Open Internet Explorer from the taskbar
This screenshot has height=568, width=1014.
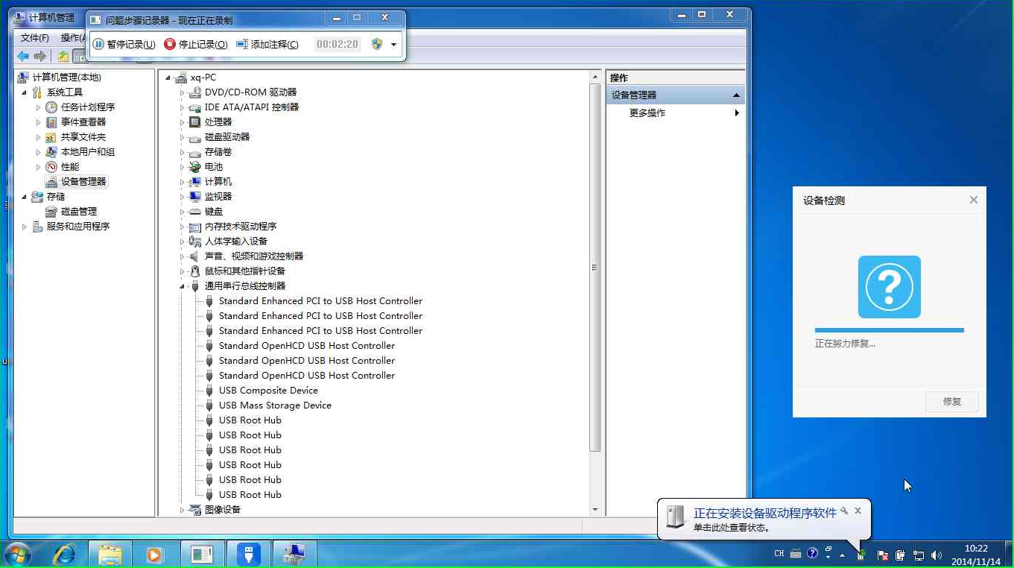pyautogui.click(x=65, y=555)
